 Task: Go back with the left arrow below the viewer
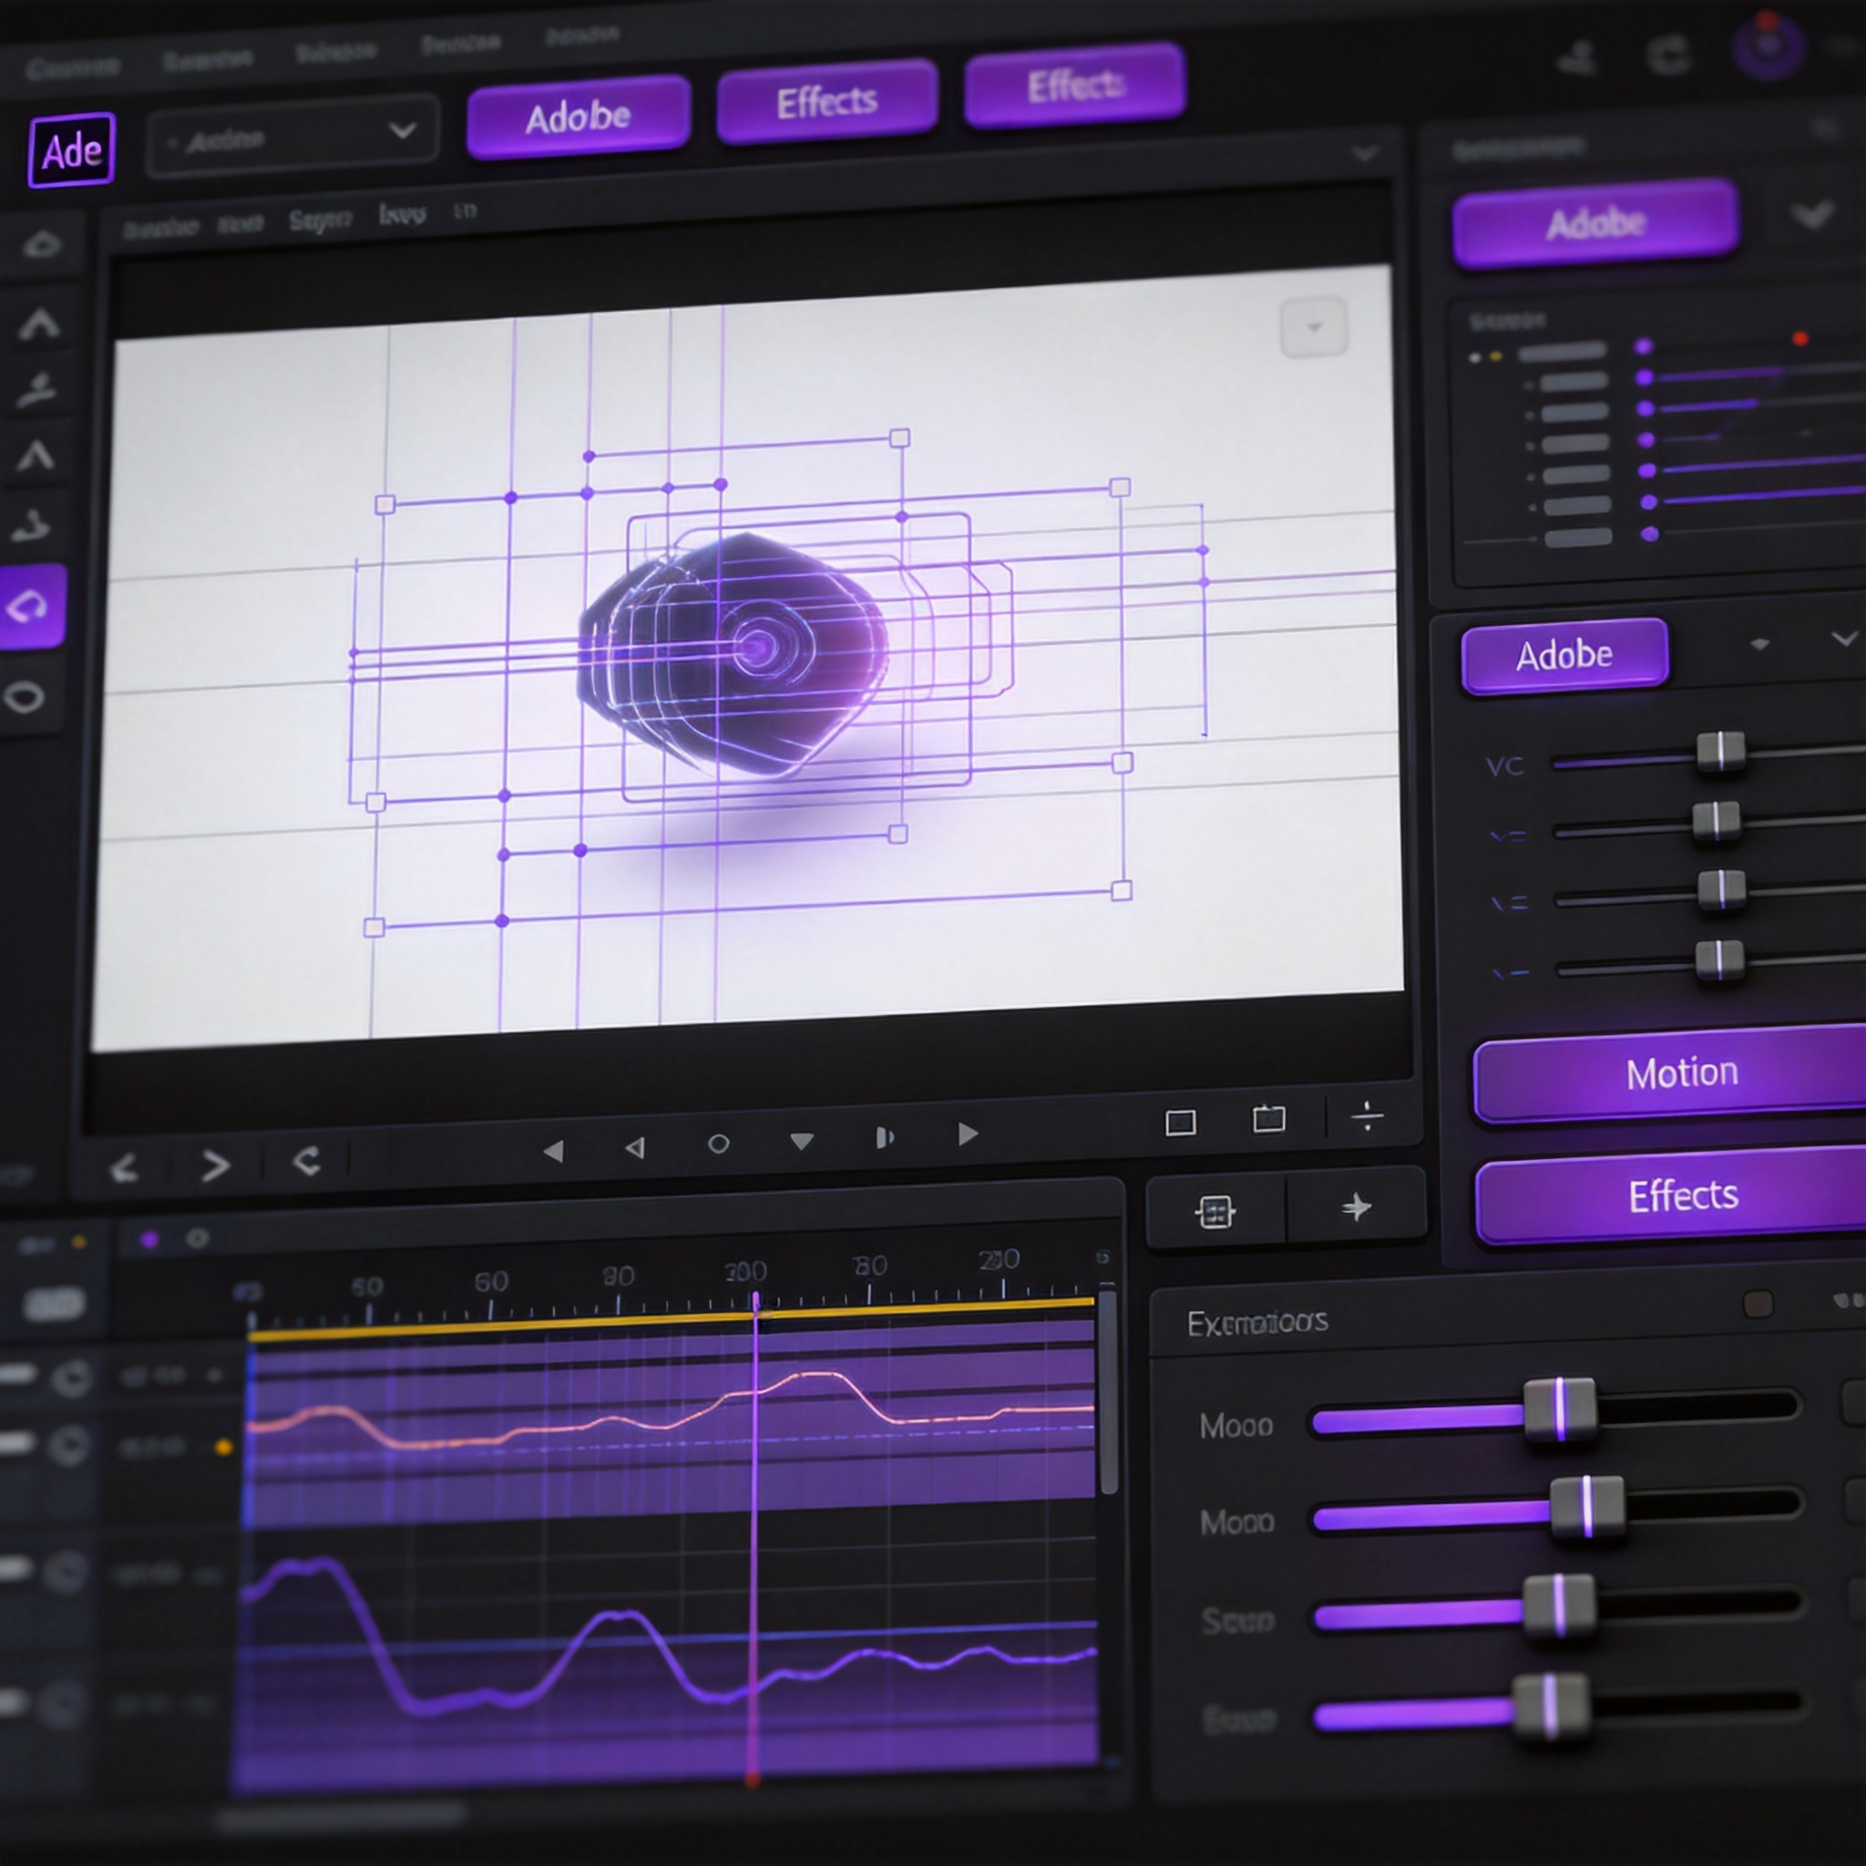coord(124,1170)
